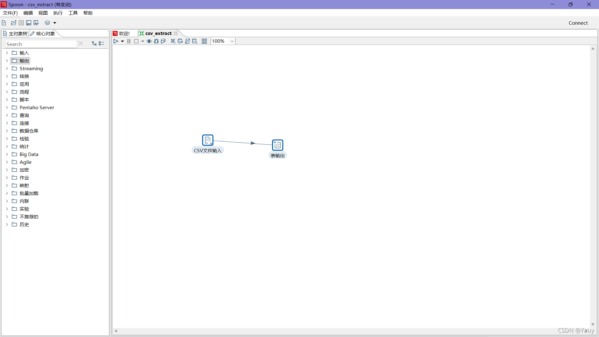599x337 pixels.
Task: Toggle collapse-all tree list icon
Action: 101,44
